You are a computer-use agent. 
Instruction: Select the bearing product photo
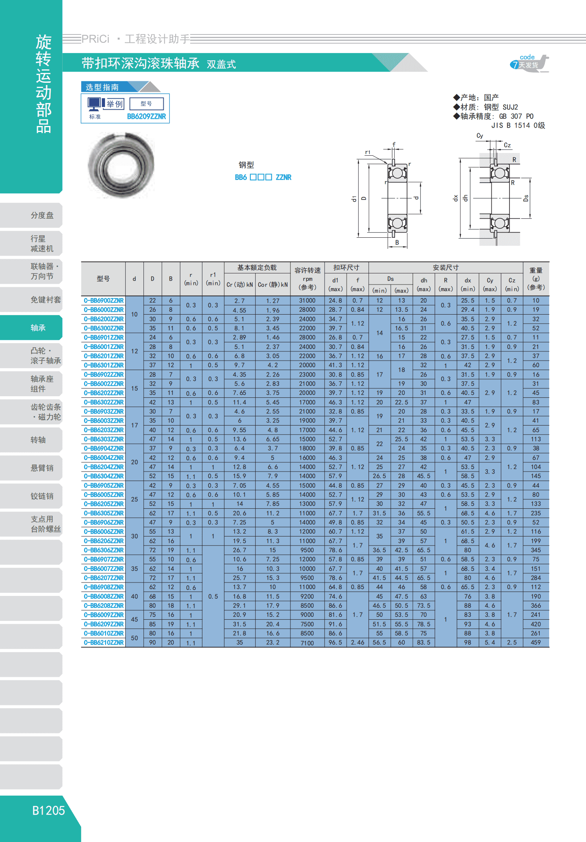121,165
